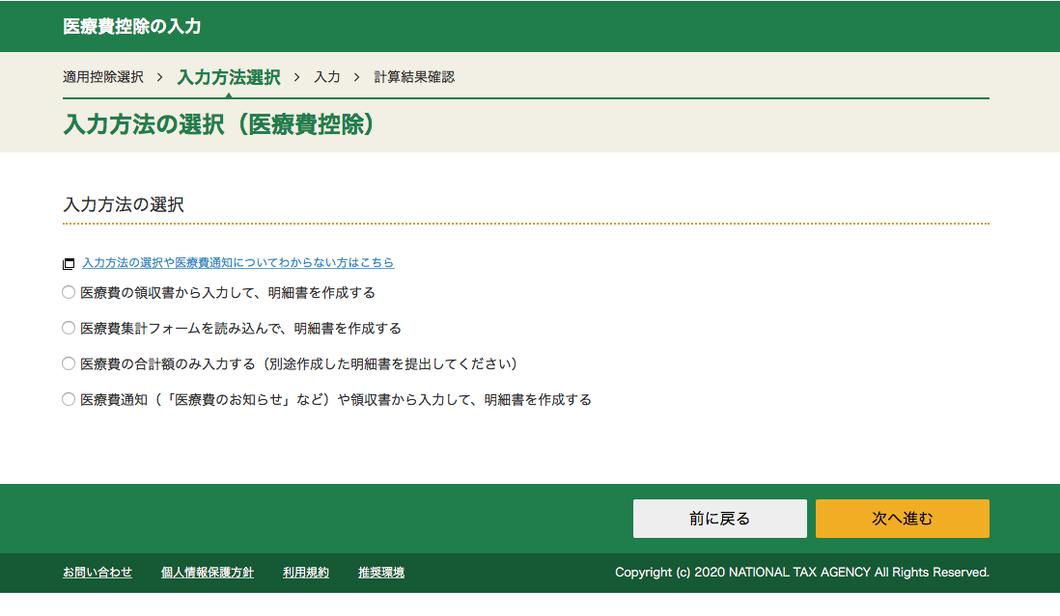Click the 計算結果確認 breadcrumb step
This screenshot has width=1060, height=616.
pos(414,77)
